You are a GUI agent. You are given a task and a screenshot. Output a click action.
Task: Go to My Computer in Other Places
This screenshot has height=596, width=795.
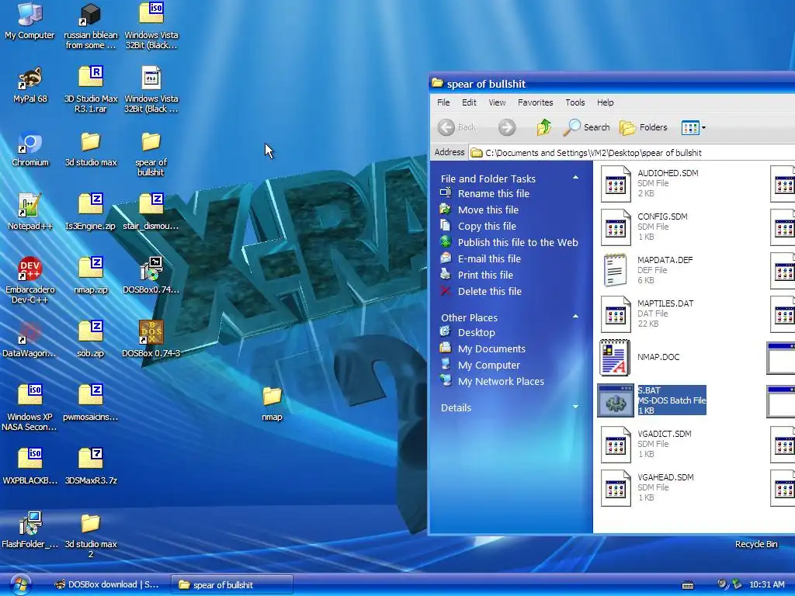[x=489, y=365]
